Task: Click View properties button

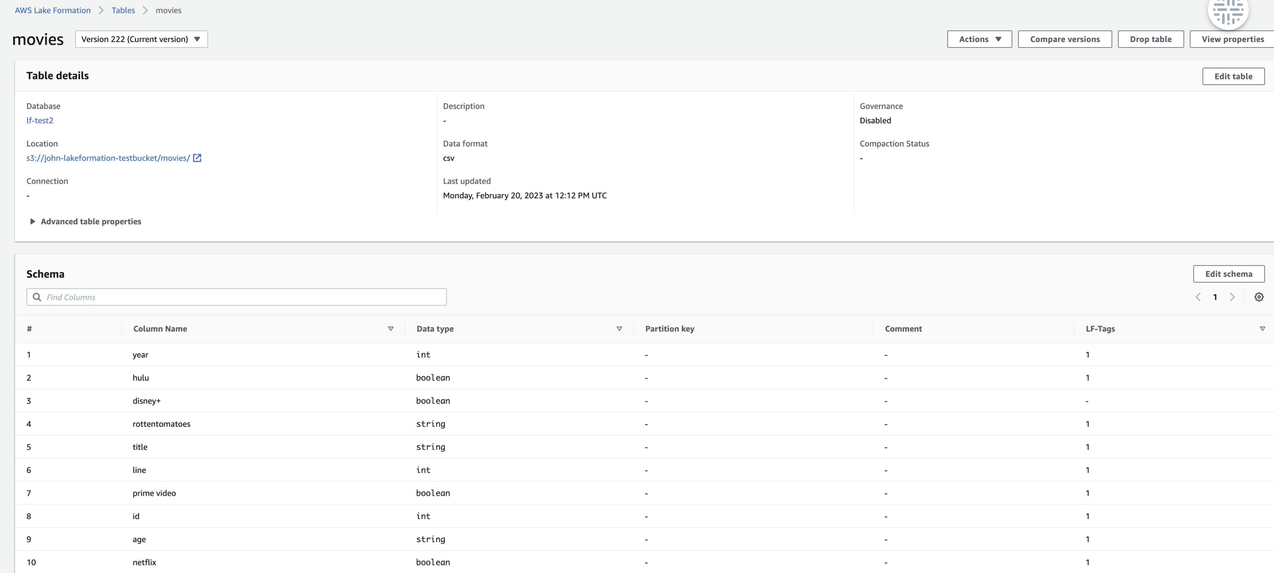Action: [x=1232, y=39]
